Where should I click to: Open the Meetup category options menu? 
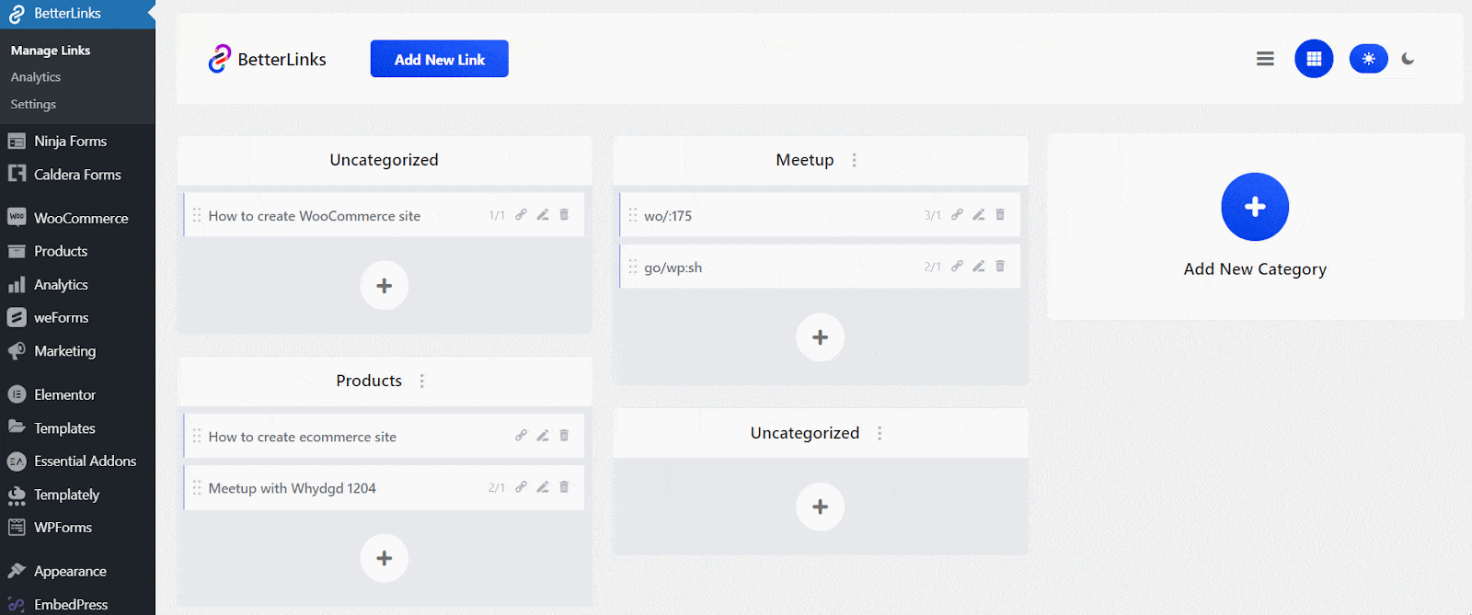coord(854,160)
